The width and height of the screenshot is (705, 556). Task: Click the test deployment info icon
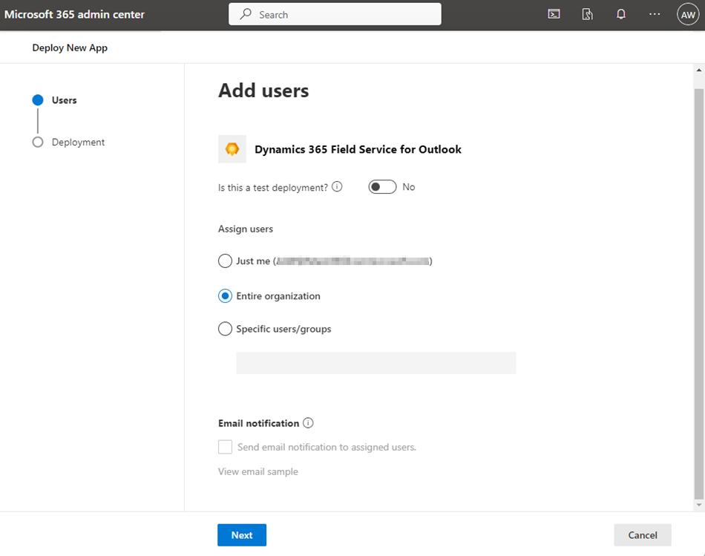[x=337, y=187]
